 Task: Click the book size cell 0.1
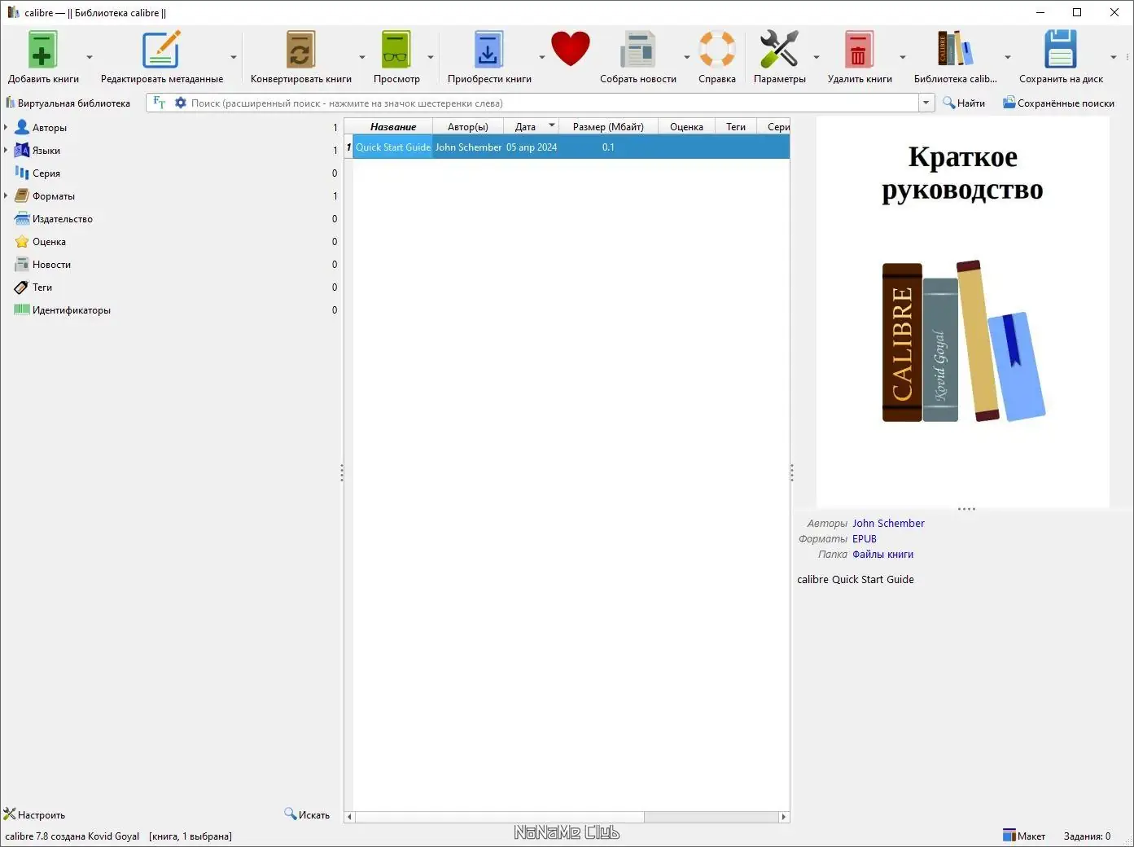608,147
